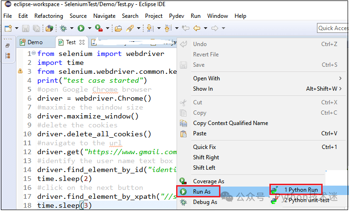Screen dimensions: 349x211
Task: Click the Debug bug toolbar icon
Action: pyautogui.click(x=64, y=28)
